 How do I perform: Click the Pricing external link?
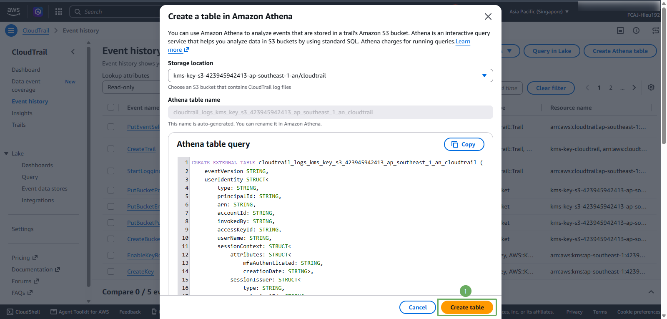[25, 258]
